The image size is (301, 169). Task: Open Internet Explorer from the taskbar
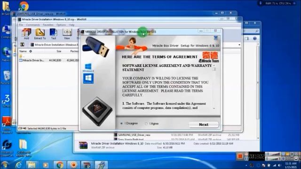(18, 165)
